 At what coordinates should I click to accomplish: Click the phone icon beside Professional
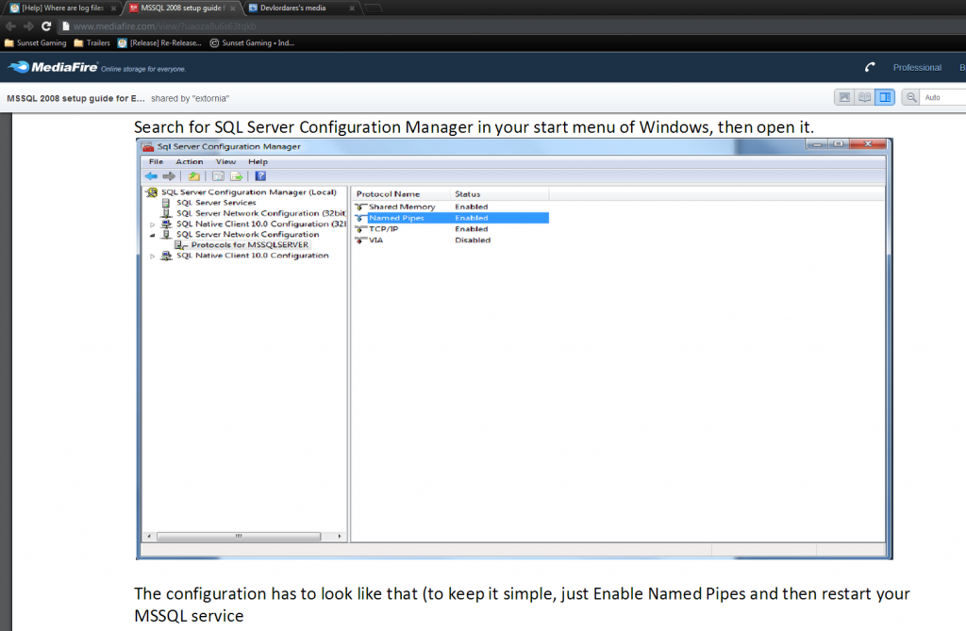click(870, 67)
